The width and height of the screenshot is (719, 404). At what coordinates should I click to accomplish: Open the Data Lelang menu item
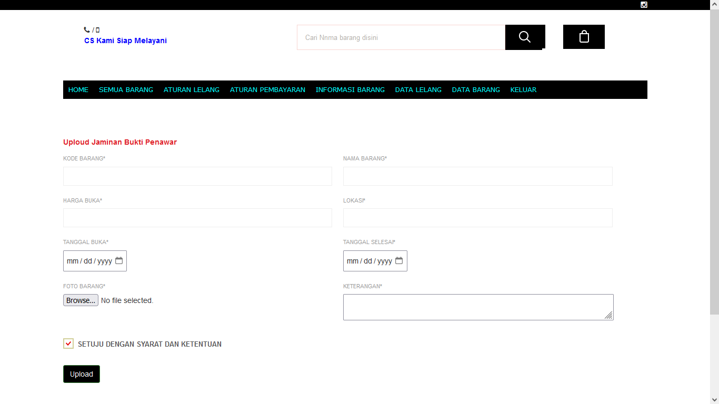pos(418,90)
